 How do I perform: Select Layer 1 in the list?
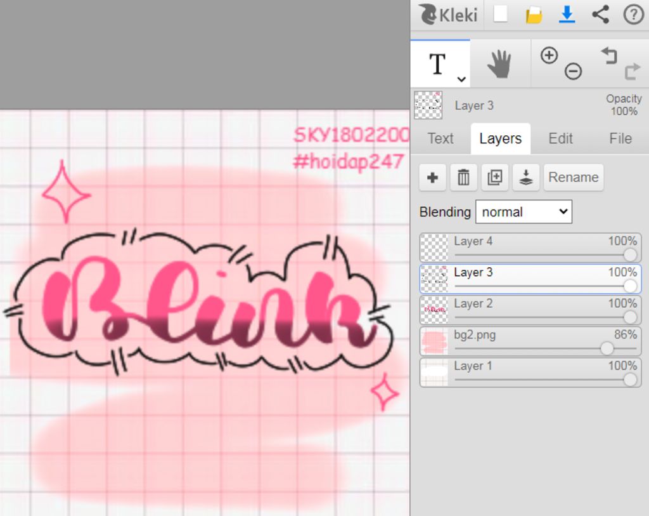(530, 372)
